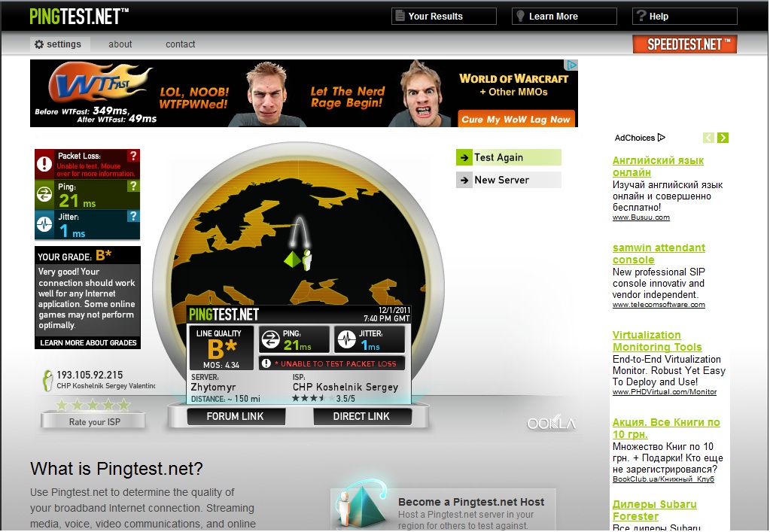Click the Jitter icon in result card
Screen dimensions: 770x532
tap(347, 339)
